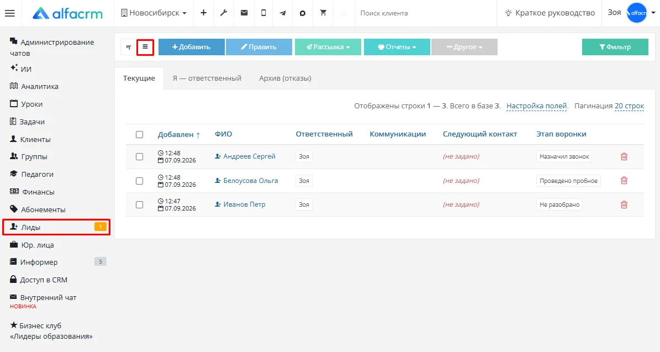Check the box for Белоусова Ольга row
The height and width of the screenshot is (352, 660).
(139, 181)
